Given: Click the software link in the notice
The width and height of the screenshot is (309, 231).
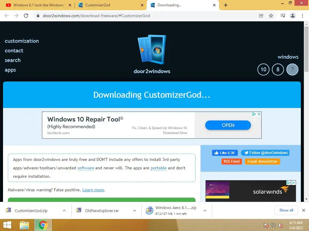Looking at the screenshot, I should click(85, 168).
